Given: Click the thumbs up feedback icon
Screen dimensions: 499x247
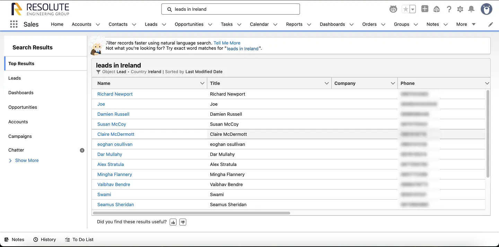Looking at the screenshot, I should pyautogui.click(x=173, y=222).
